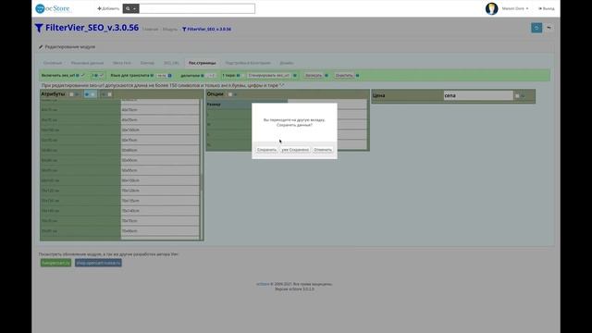Image resolution: width=592 pixels, height=333 pixels.
Task: Edit the 70x140cm attribute input
Action: [160, 211]
